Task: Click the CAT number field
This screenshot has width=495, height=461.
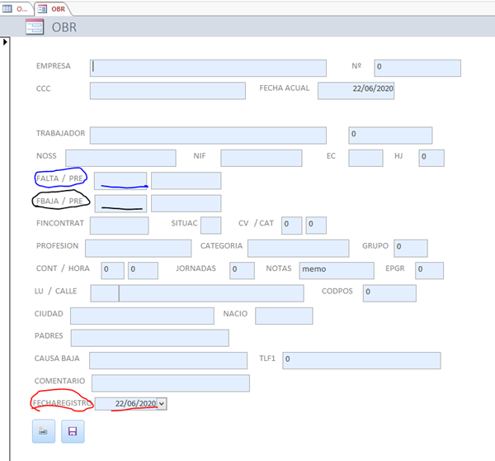Action: (x=316, y=226)
